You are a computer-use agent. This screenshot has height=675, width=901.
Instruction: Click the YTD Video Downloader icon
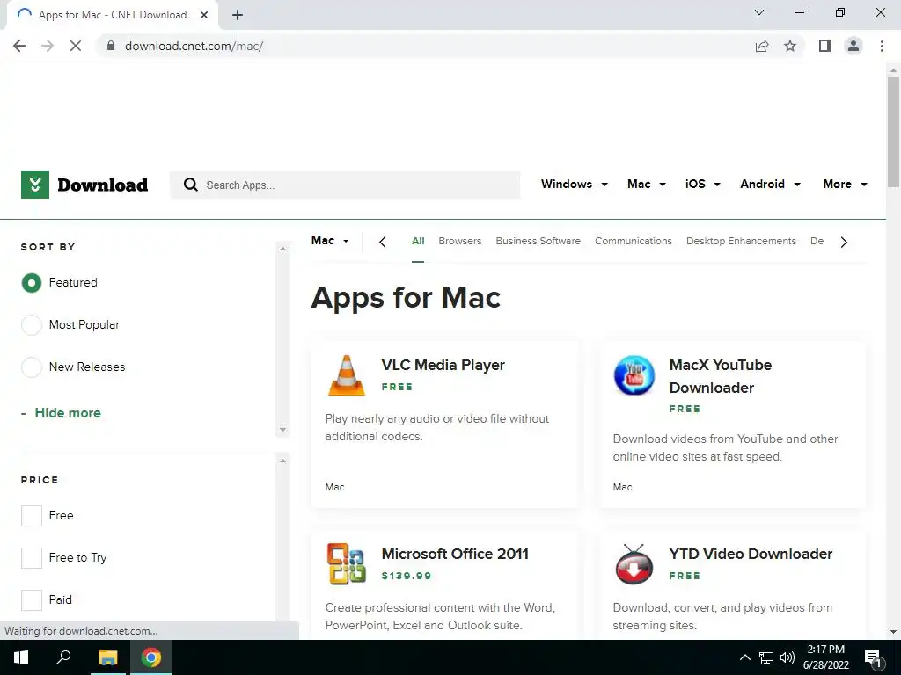tap(634, 564)
